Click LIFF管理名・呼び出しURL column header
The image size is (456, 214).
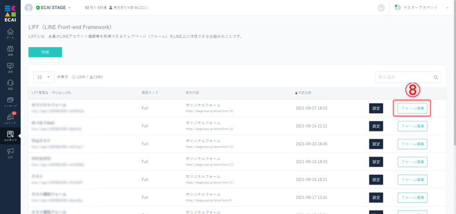pyautogui.click(x=52, y=93)
